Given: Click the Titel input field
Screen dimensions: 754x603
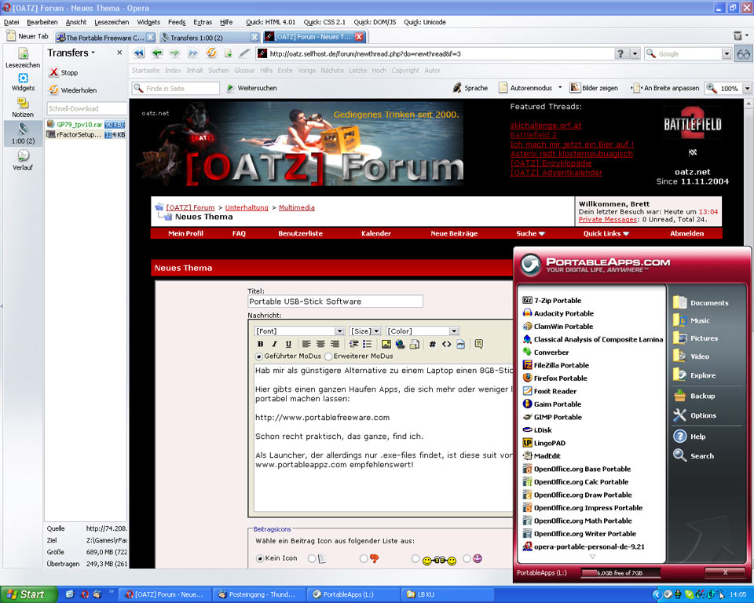Looking at the screenshot, I should click(335, 301).
